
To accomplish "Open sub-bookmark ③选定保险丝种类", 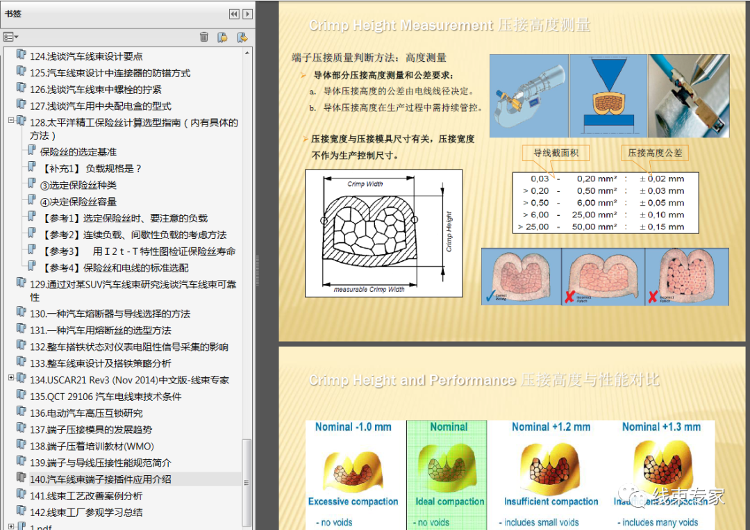I will [x=78, y=185].
